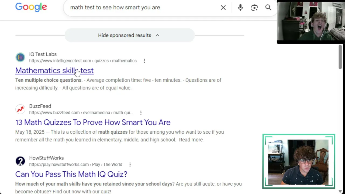
Task: Open more options for HowStuffWorks result
Action: pos(130,164)
